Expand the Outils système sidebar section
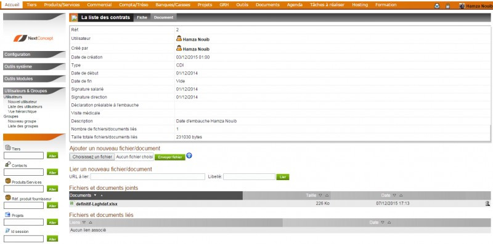Viewport: 493px width, 244px height. 35,67
